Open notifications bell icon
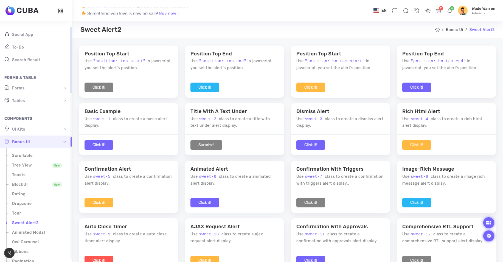 (450, 11)
